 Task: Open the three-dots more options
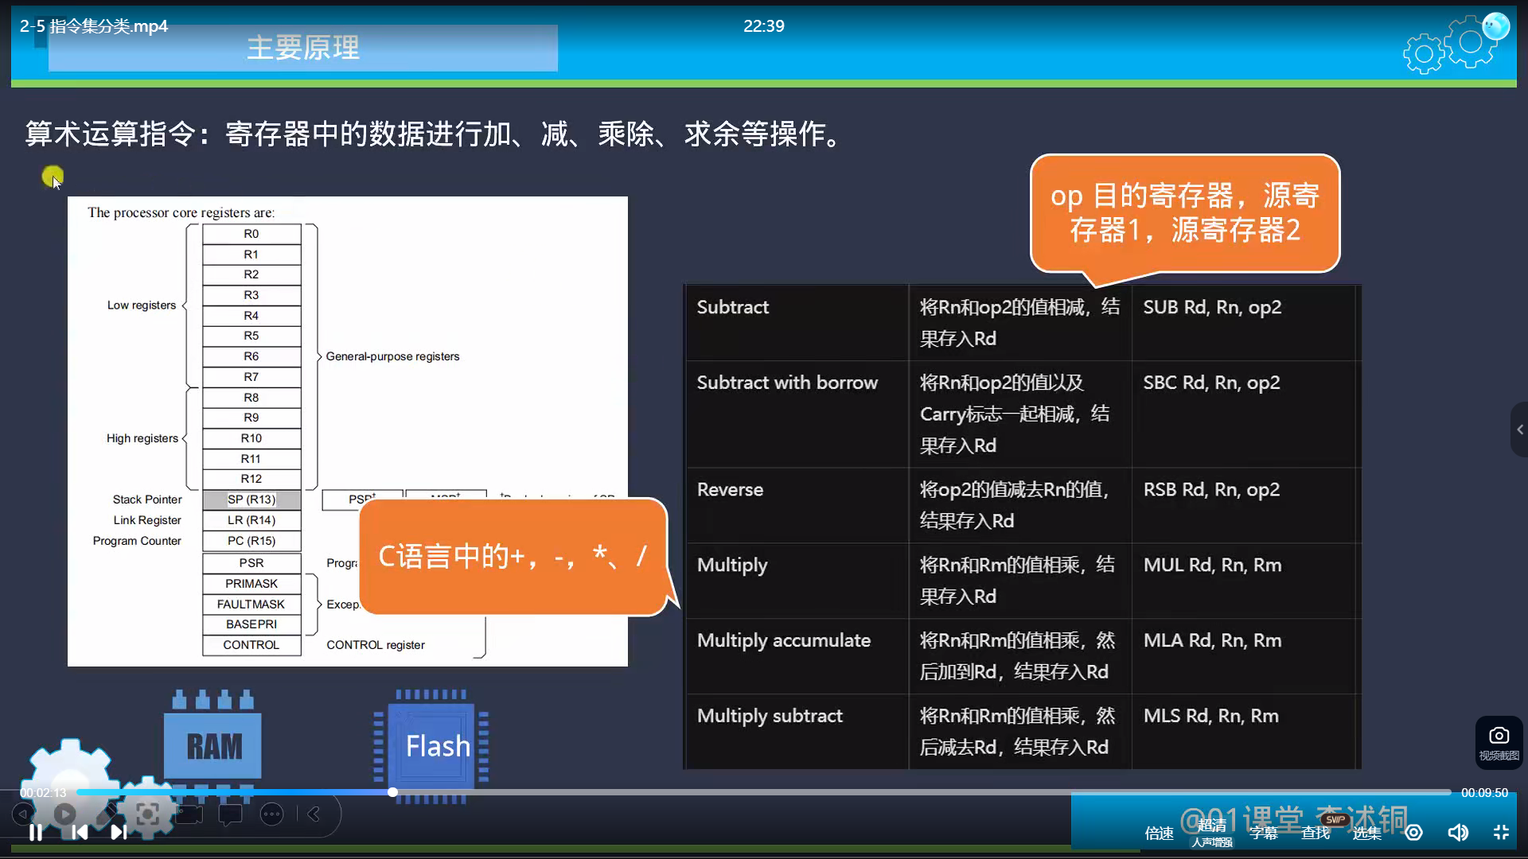[x=272, y=814]
